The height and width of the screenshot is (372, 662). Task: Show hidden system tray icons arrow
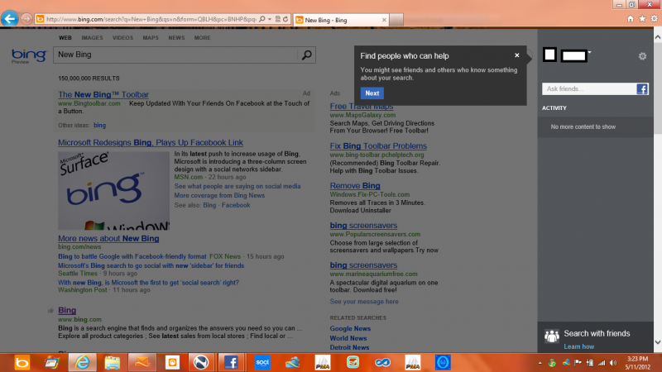[540, 363]
